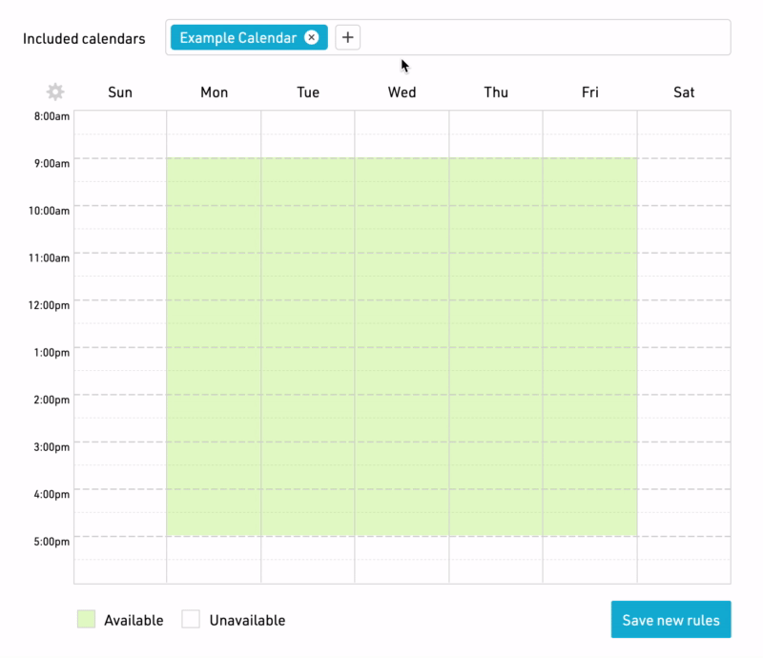Click the Included calendars label
763x658 pixels.
[86, 38]
